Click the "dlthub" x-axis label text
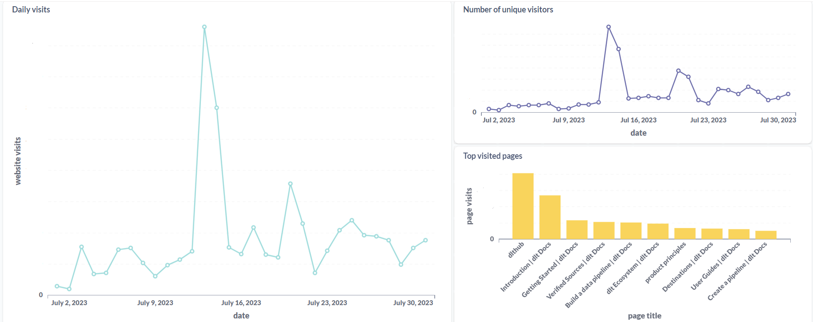The image size is (813, 322). pyautogui.click(x=516, y=250)
